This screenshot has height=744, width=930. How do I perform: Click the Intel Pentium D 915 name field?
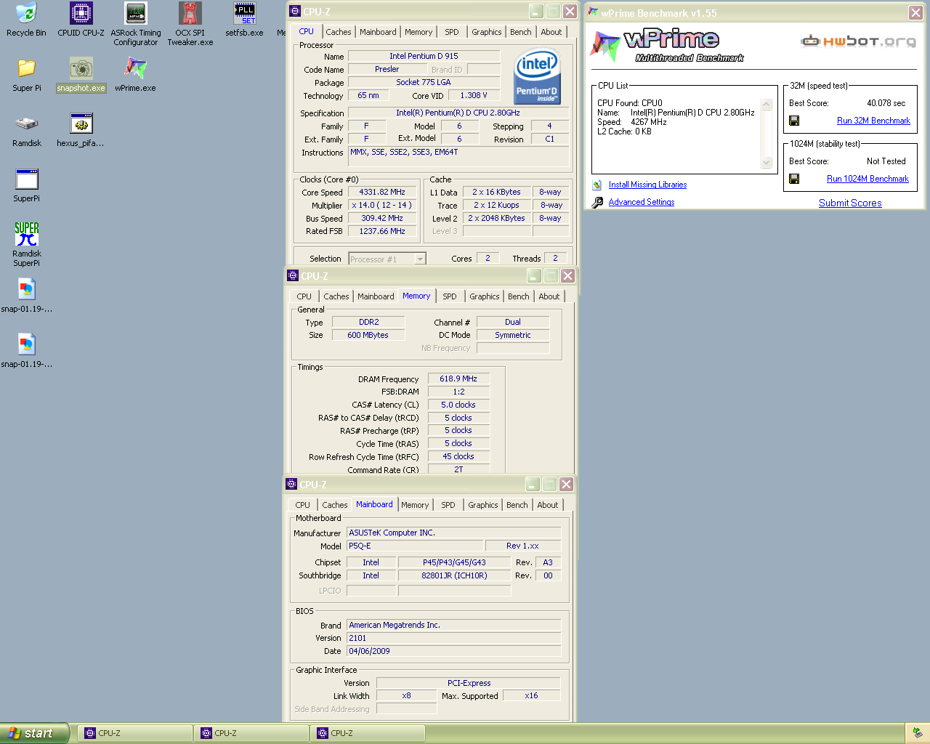424,56
